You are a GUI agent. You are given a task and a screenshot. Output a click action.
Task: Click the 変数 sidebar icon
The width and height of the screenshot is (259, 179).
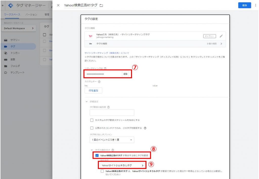coord(6,59)
